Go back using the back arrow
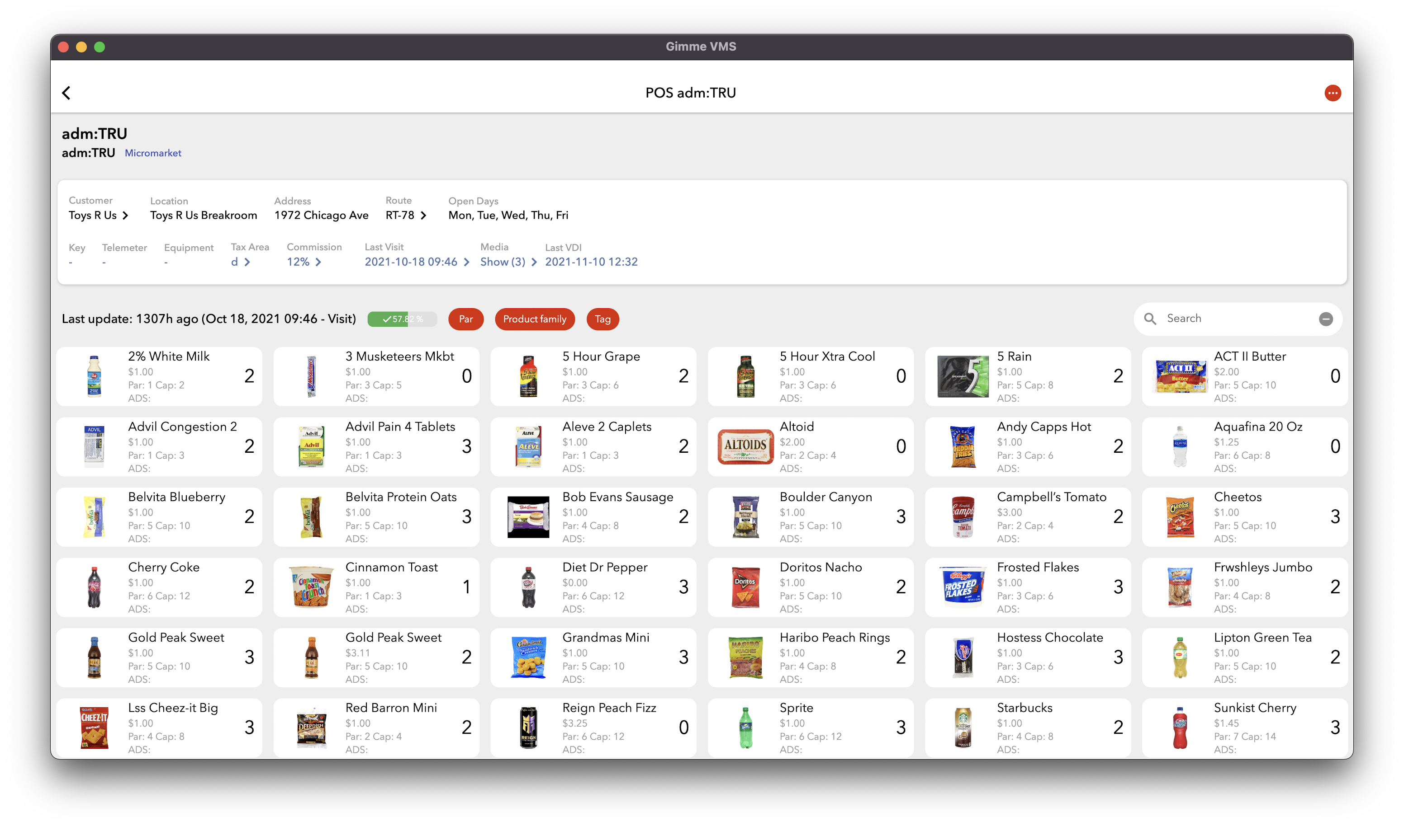This screenshot has width=1404, height=826. pos(66,93)
